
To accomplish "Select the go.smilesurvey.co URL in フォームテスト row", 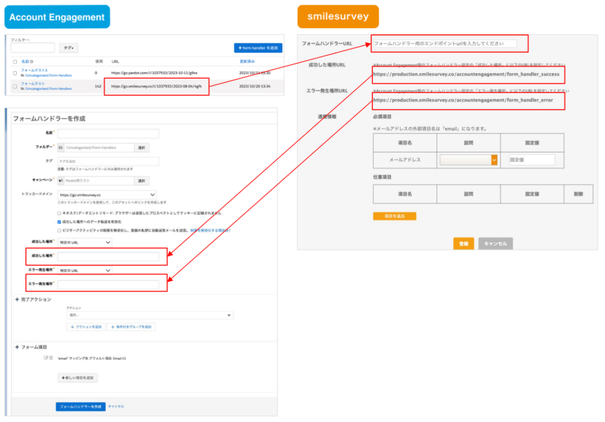I will point(156,86).
